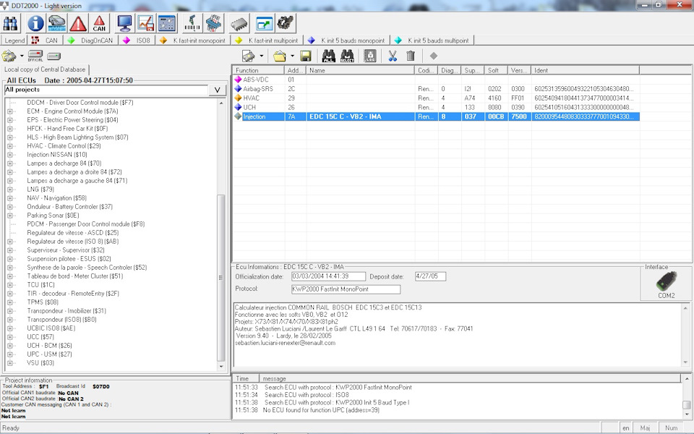The height and width of the screenshot is (434, 694).
Task: Click the Ident column header
Action: (x=586, y=70)
